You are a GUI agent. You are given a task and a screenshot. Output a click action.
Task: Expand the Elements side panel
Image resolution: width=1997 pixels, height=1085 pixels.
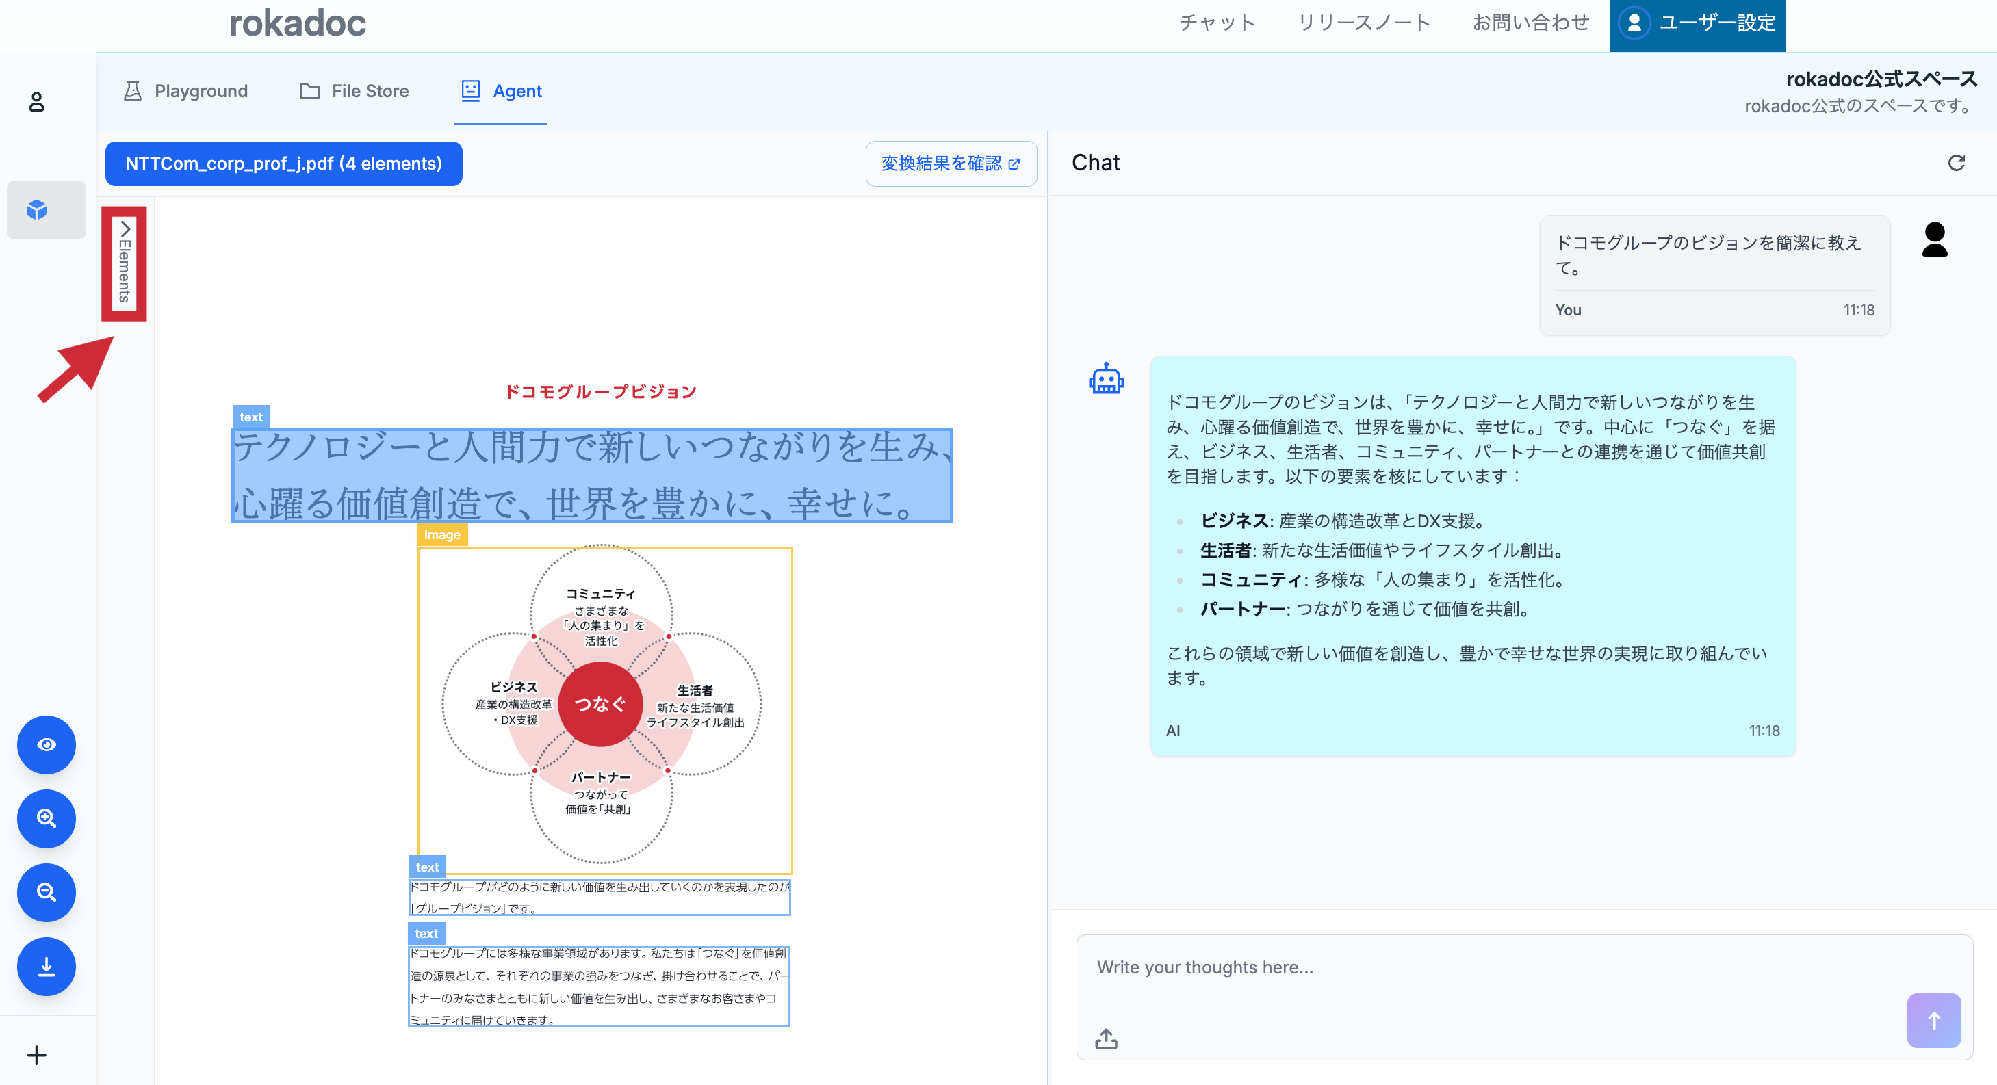point(124,263)
